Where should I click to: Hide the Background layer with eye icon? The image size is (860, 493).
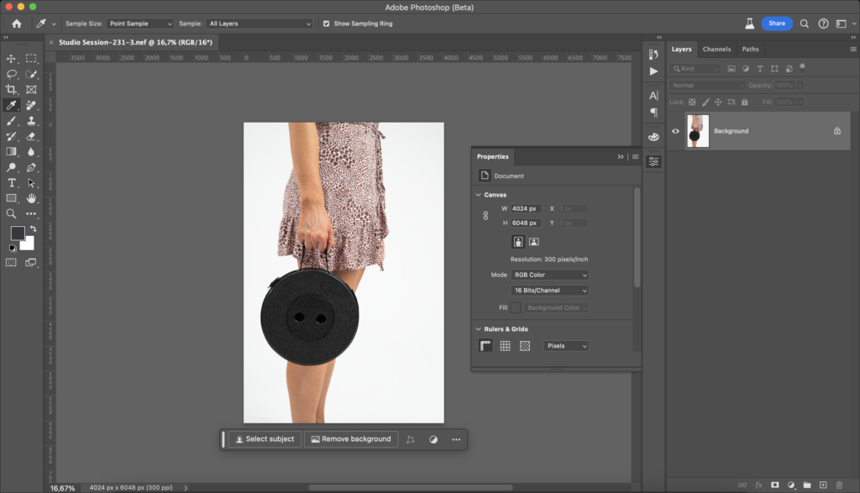(x=675, y=131)
